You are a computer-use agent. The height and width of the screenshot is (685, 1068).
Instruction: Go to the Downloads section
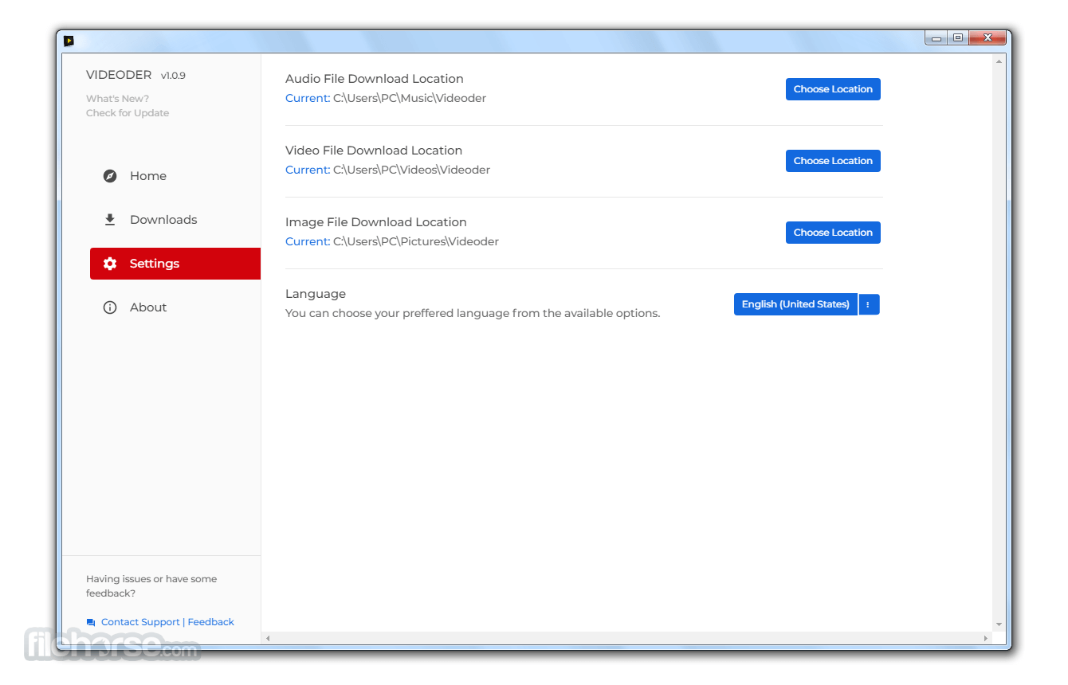[x=175, y=220]
